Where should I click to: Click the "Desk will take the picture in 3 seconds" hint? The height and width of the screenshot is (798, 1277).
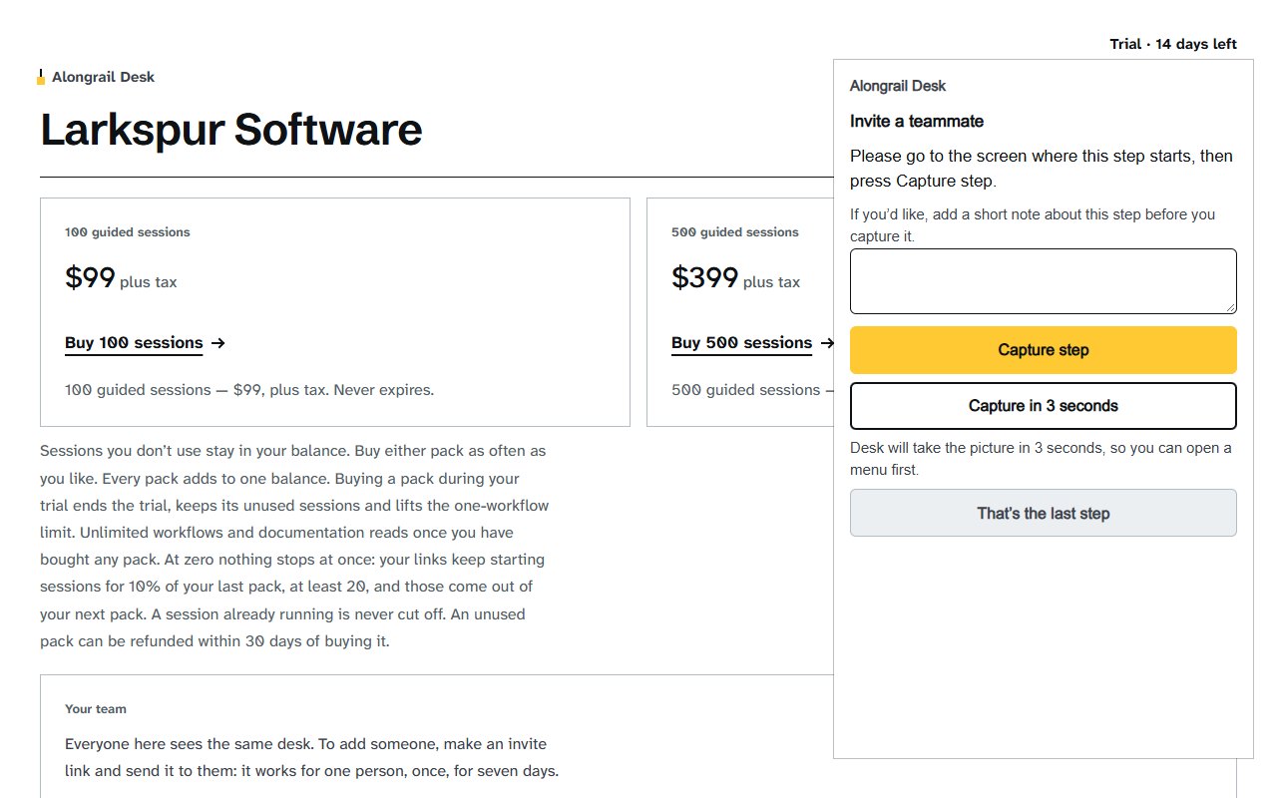[1041, 459]
